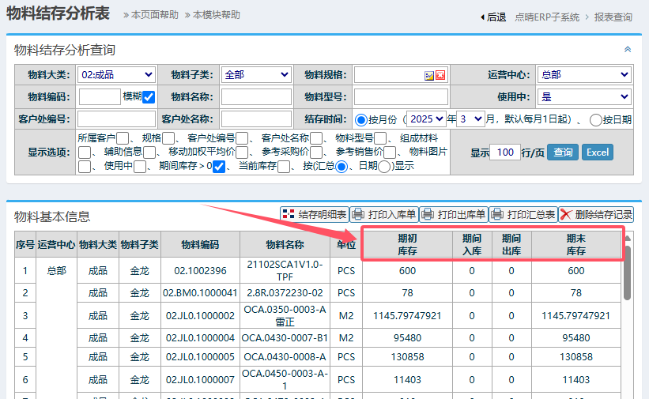Viewport: 649px width, 399px height.
Task: Open the 本页面帮助 help link
Action: click(155, 15)
